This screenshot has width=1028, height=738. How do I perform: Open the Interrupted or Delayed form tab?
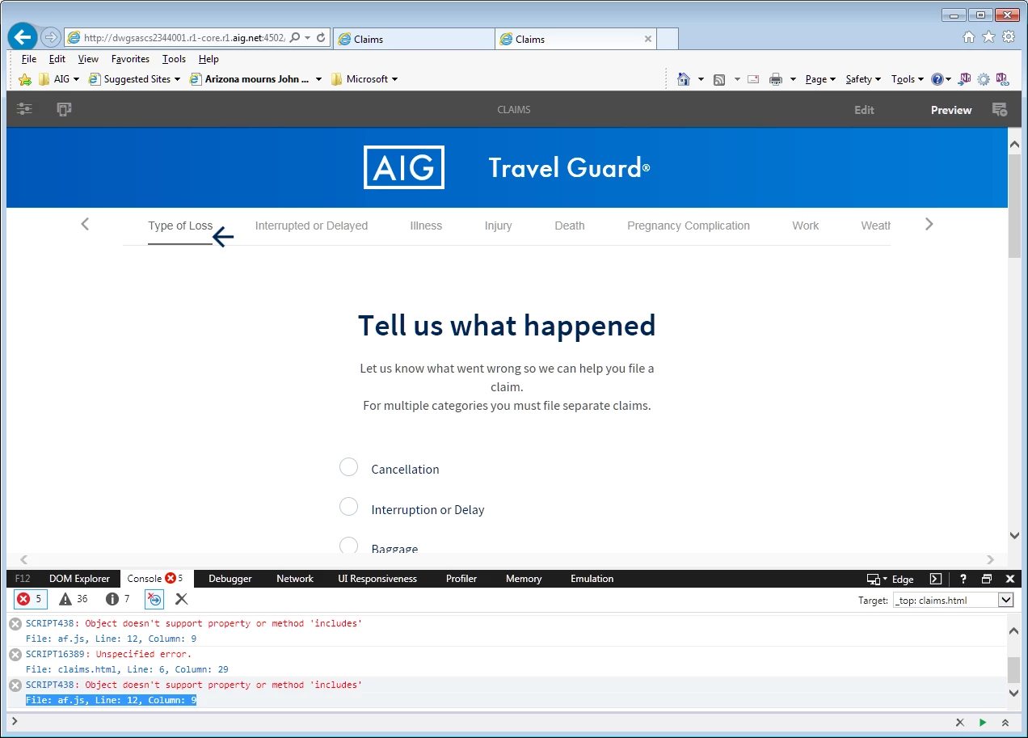pyautogui.click(x=311, y=226)
